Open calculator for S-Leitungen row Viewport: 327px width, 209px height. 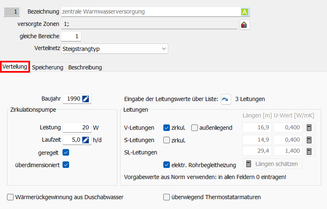pyautogui.click(x=309, y=140)
